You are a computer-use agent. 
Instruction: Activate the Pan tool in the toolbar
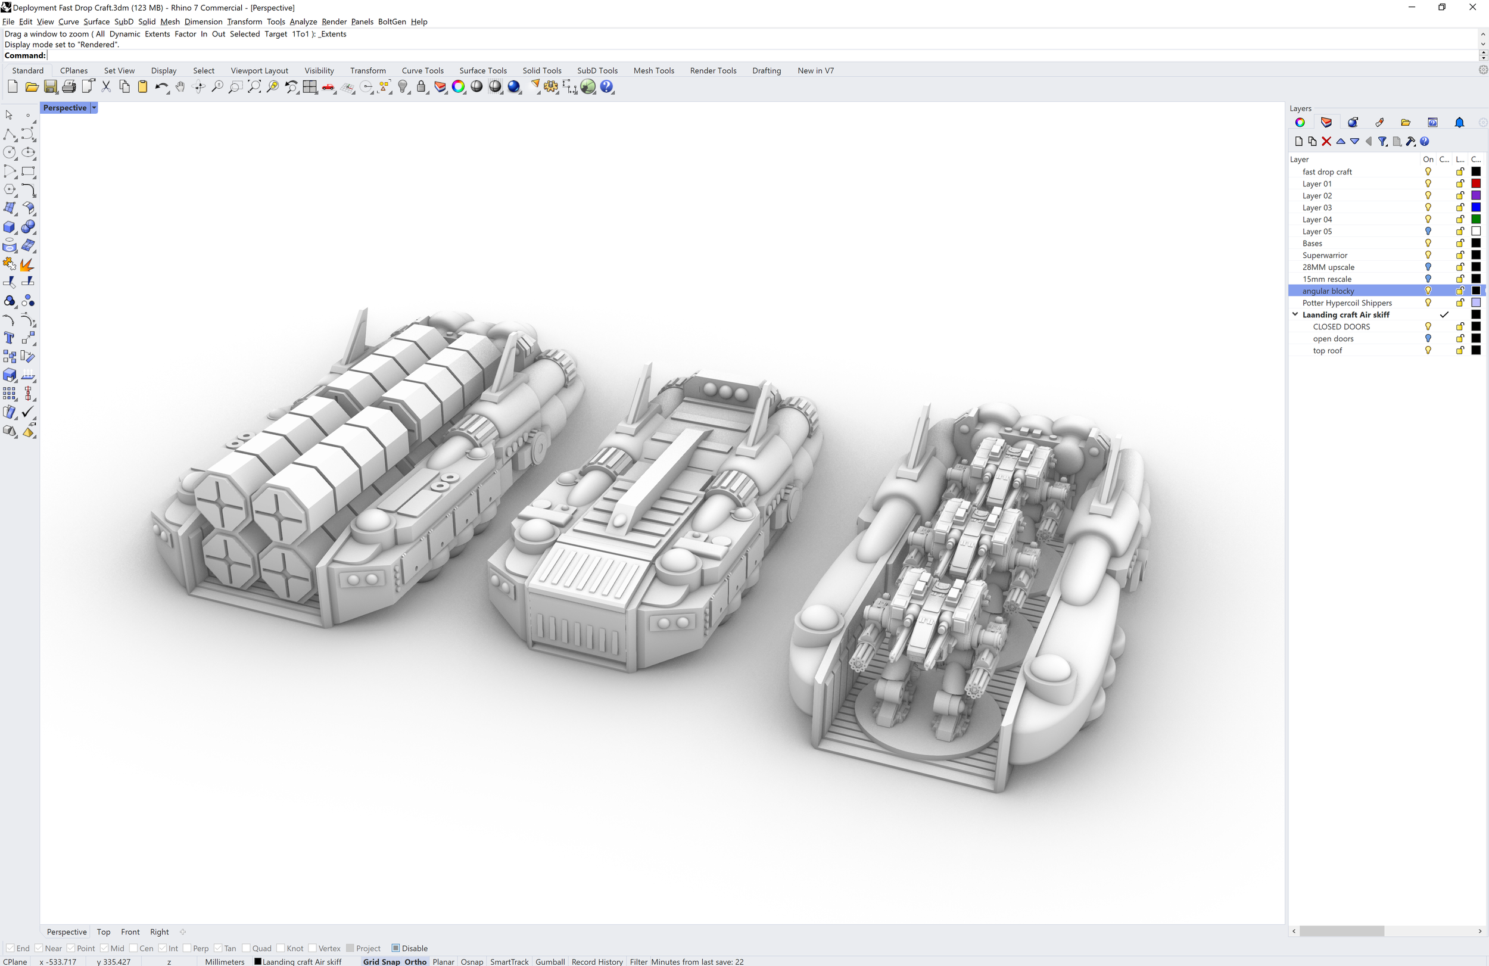coord(180,87)
